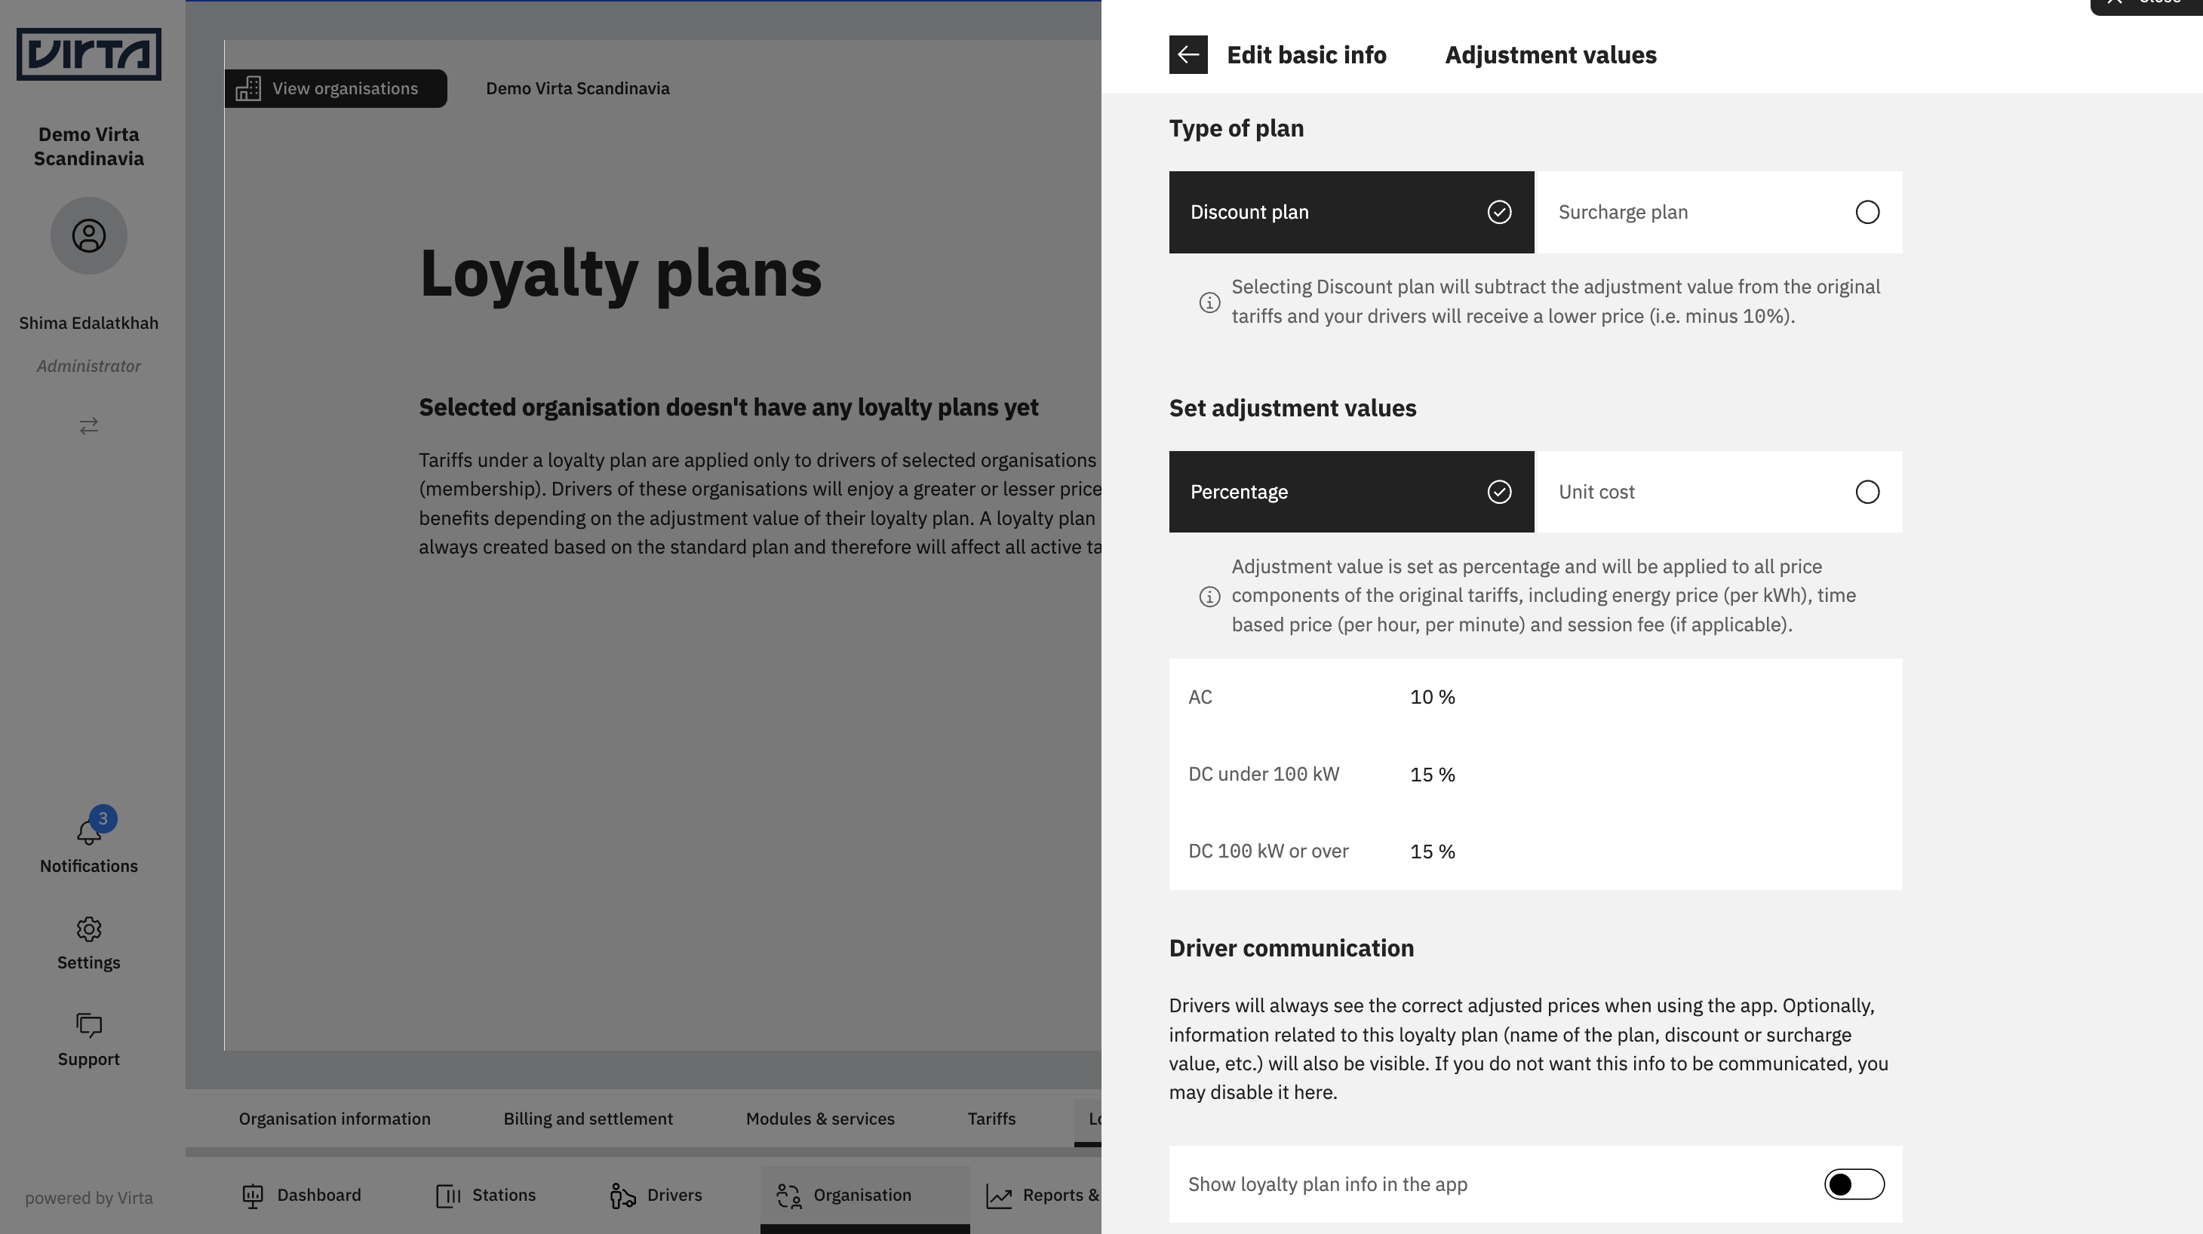This screenshot has width=2203, height=1234.
Task: Open Dashboard from the bottom navigation
Action: tap(301, 1195)
